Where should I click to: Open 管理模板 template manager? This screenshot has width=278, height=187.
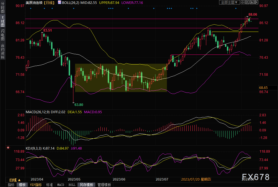coord(104,185)
